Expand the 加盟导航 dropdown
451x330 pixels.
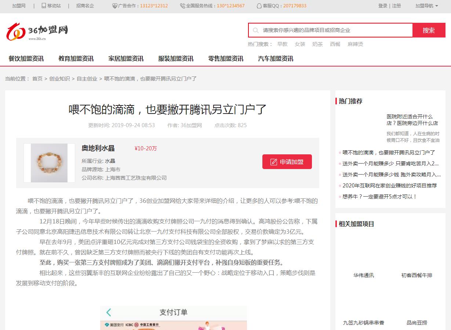coord(427,6)
